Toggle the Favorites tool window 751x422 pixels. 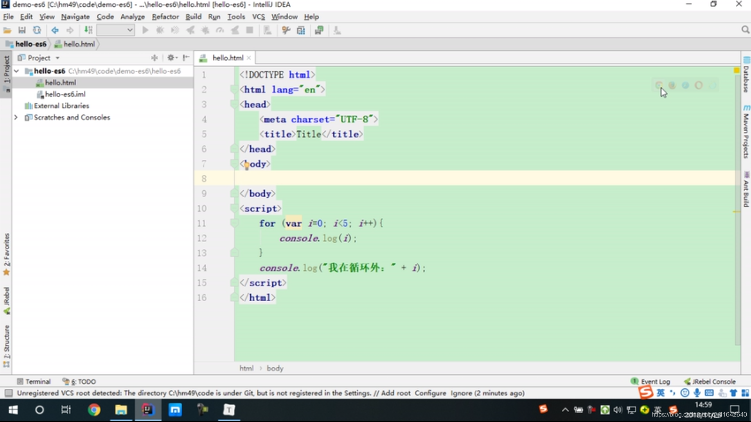point(6,254)
